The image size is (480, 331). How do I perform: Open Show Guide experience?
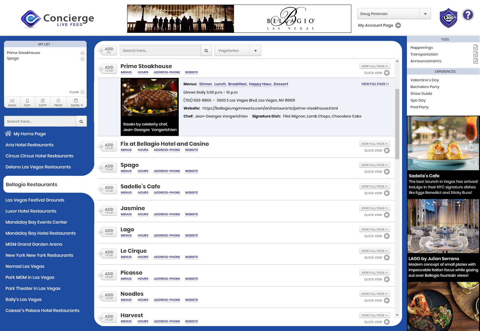click(421, 94)
